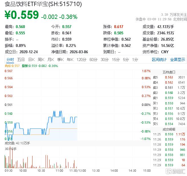The image size is (187, 176).
Task: Open the 五日 chart tab
Action: pos(21,60)
